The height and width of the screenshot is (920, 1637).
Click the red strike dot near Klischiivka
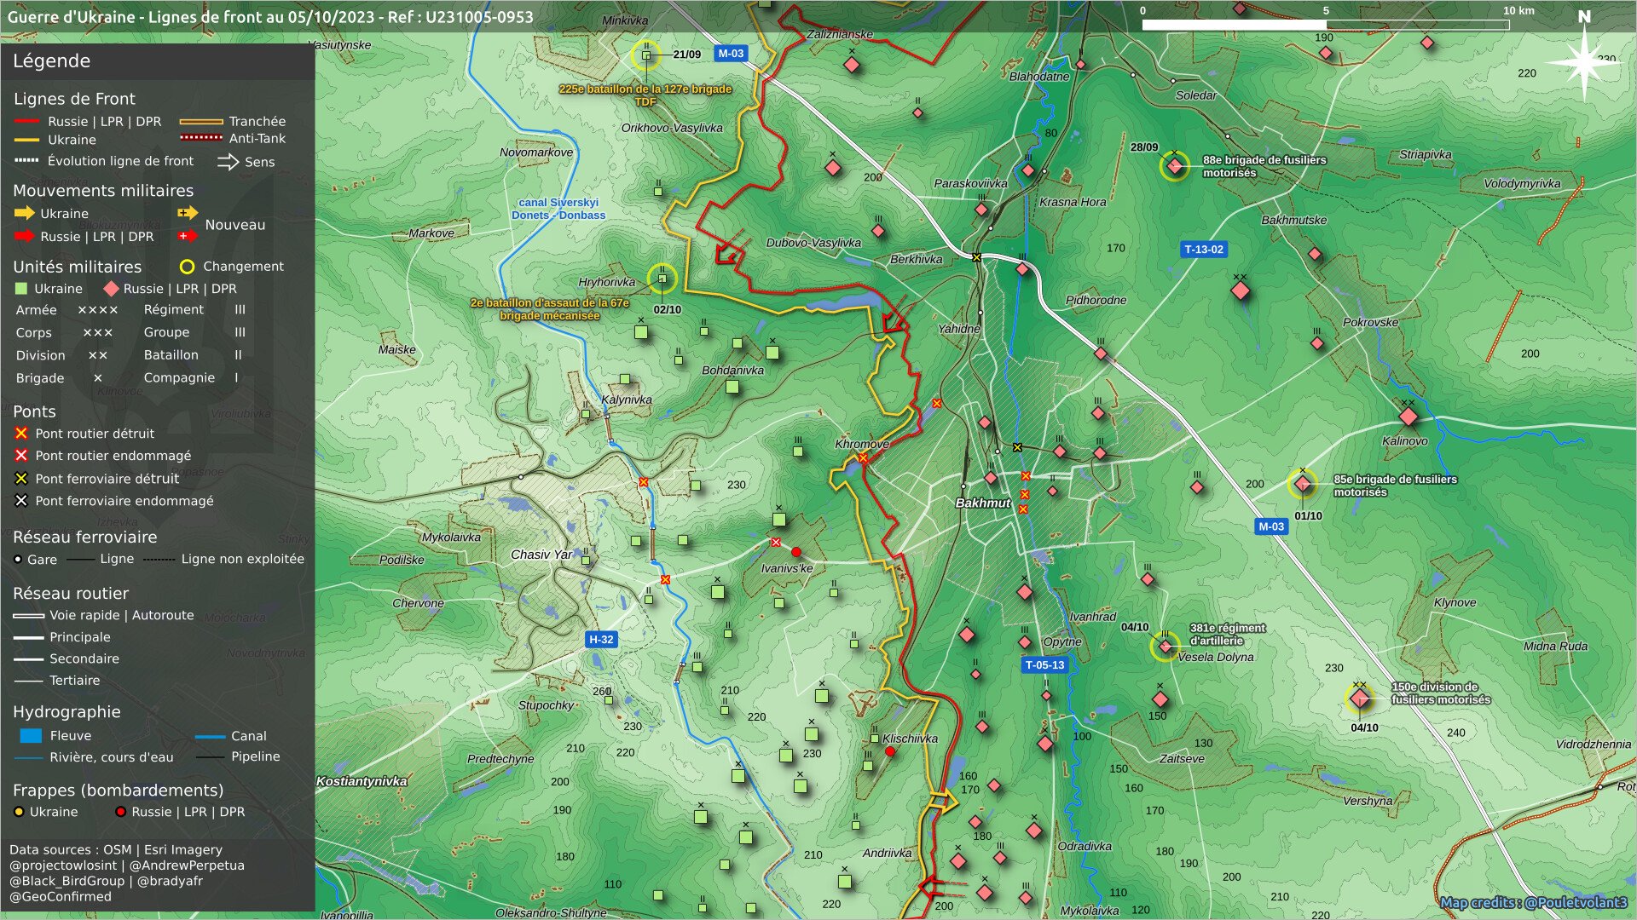pyautogui.click(x=890, y=751)
